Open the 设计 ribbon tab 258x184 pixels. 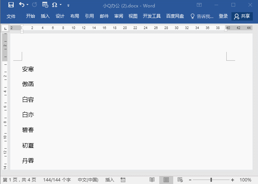pos(60,16)
